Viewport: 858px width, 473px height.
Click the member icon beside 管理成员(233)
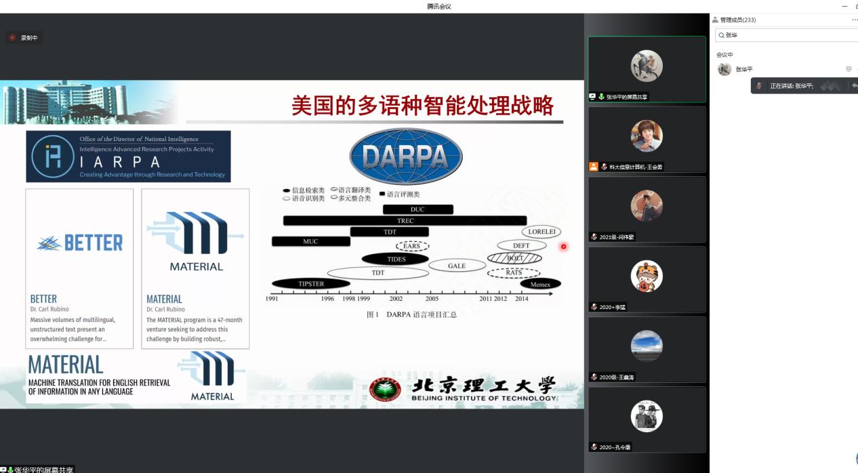[x=715, y=20]
